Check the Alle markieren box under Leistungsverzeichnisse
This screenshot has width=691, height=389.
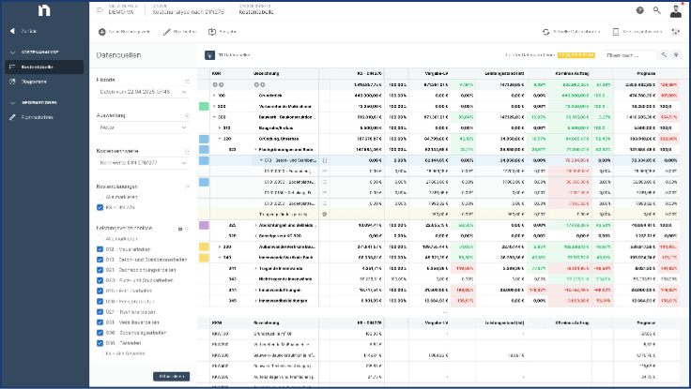(100, 239)
